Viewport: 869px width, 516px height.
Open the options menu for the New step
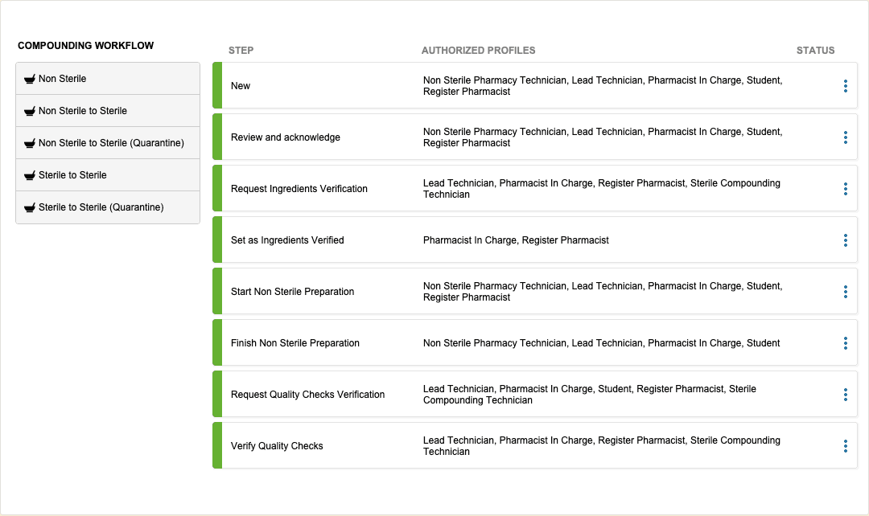[845, 86]
